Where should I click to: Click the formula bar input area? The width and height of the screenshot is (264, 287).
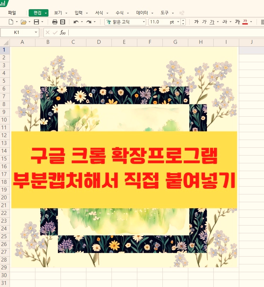tap(166, 33)
